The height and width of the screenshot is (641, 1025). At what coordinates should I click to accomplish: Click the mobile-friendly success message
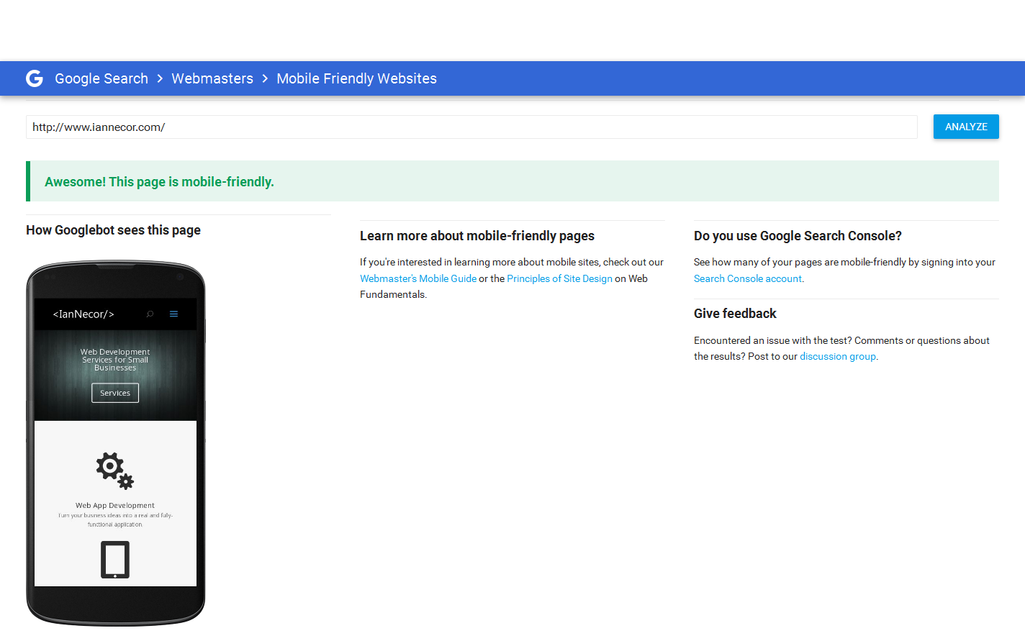click(x=512, y=181)
